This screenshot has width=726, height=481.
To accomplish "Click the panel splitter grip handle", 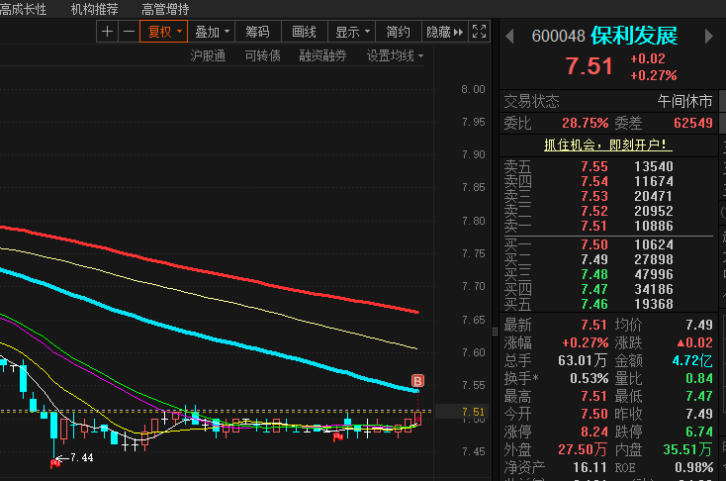I will 495,332.
